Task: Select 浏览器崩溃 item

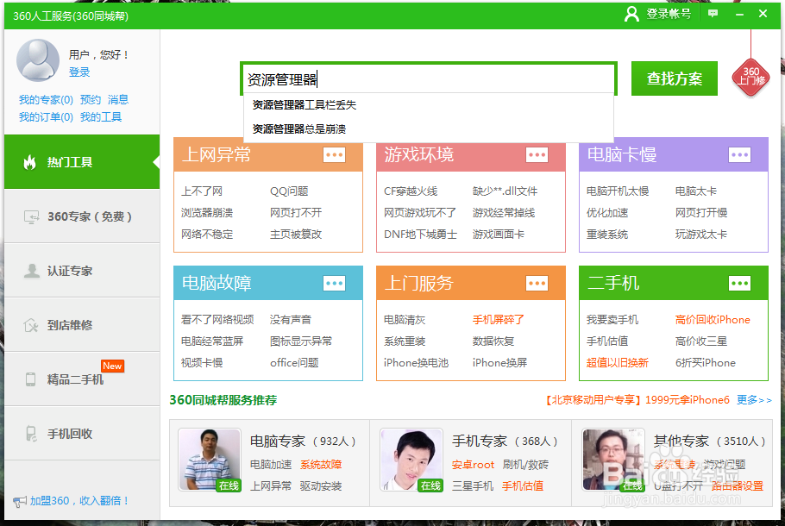Action: point(207,213)
